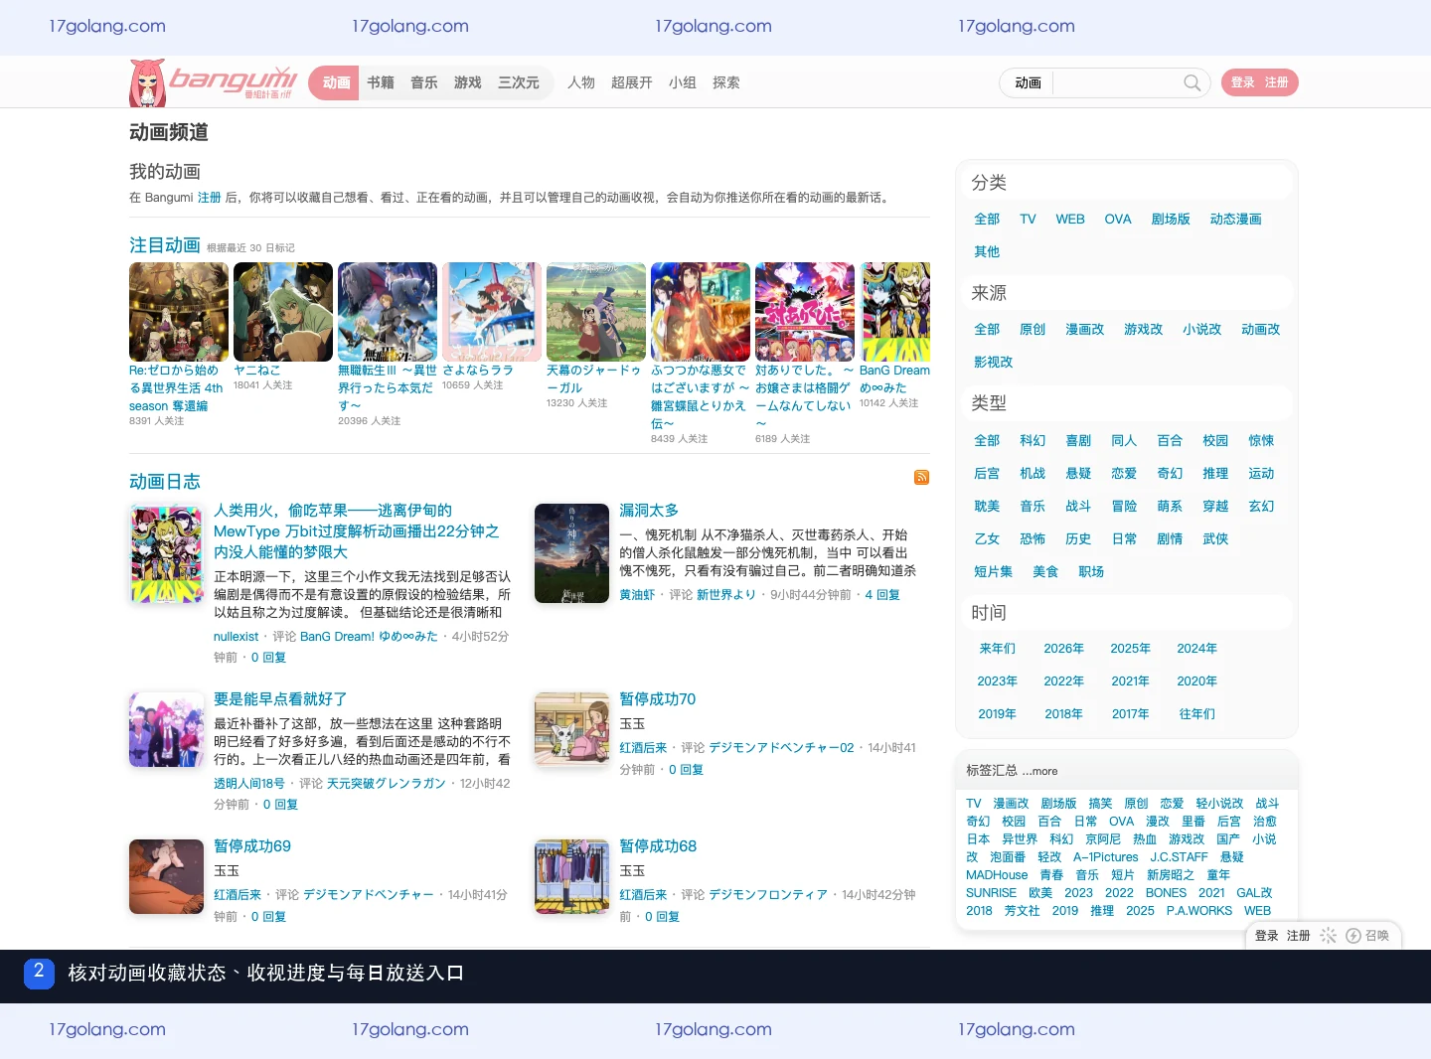Select the 职场 genre filter
Image resolution: width=1431 pixels, height=1059 pixels.
(1091, 572)
